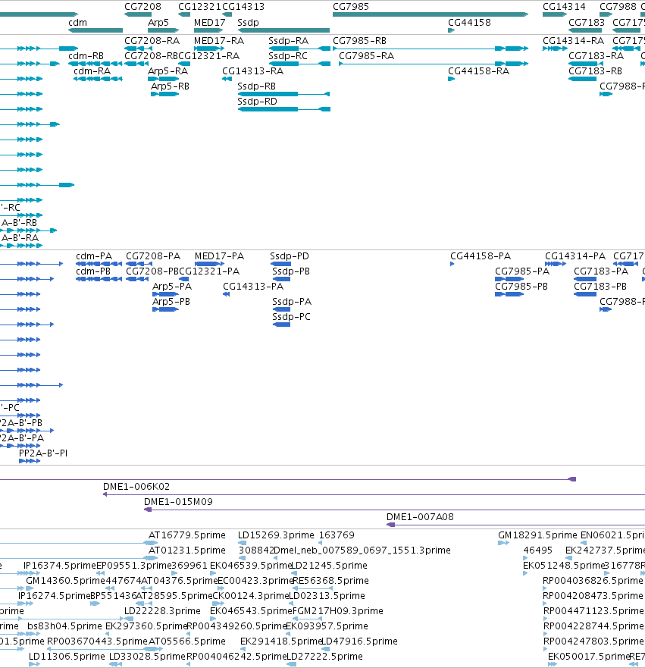Click the GM18291.5prime EST label
This screenshot has width=645, height=668.
[x=537, y=535]
